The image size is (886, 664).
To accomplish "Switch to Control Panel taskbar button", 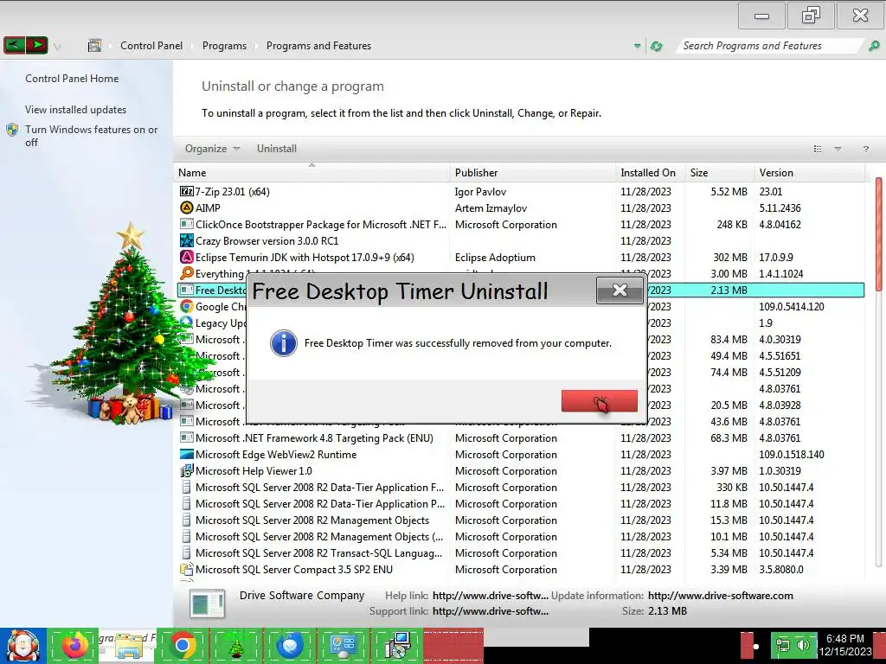I will tap(343, 645).
